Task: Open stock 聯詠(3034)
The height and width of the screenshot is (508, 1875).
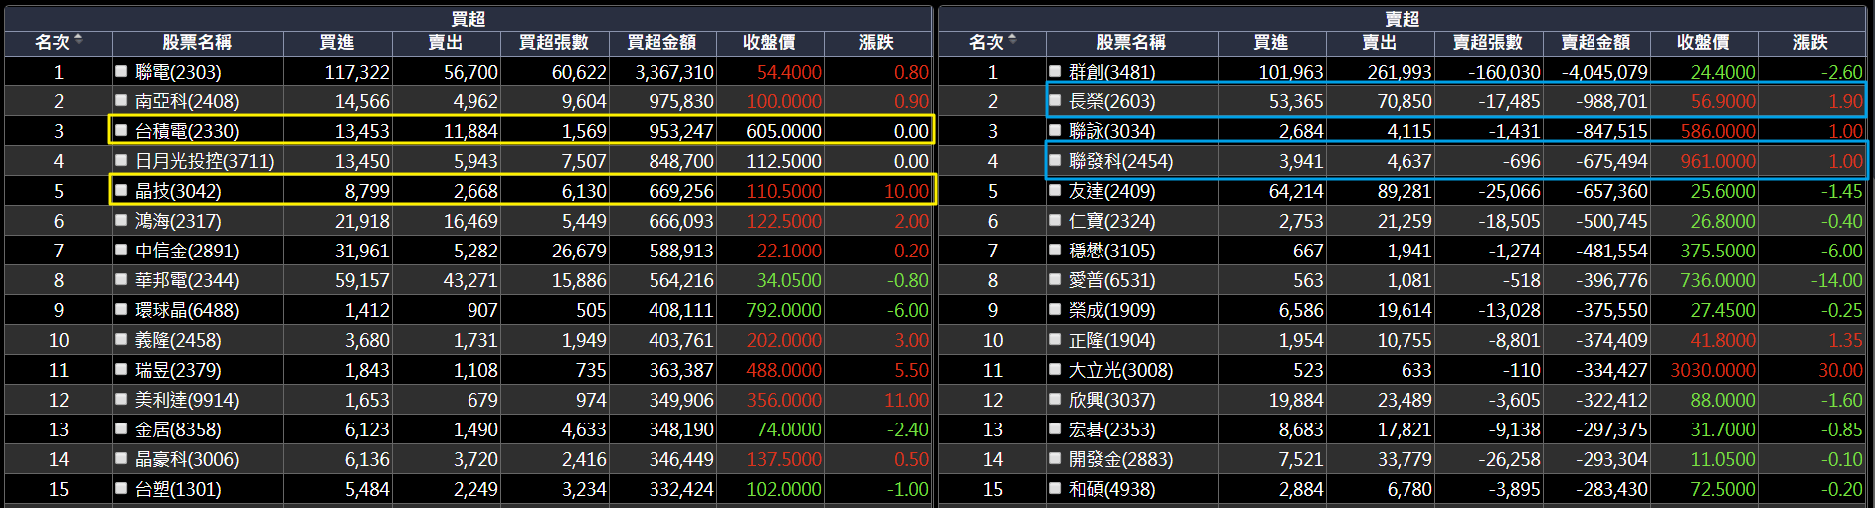Action: [x=1113, y=131]
